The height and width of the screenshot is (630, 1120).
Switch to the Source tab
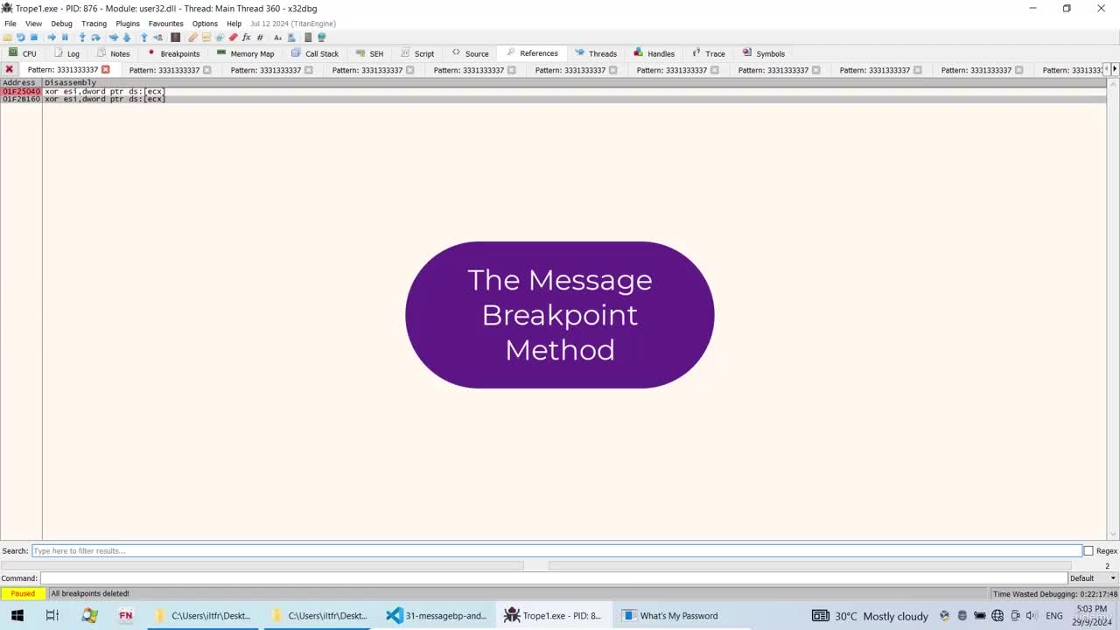(x=470, y=53)
